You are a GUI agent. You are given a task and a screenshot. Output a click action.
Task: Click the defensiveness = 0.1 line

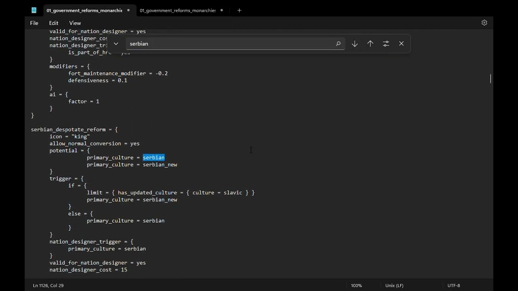point(98,80)
